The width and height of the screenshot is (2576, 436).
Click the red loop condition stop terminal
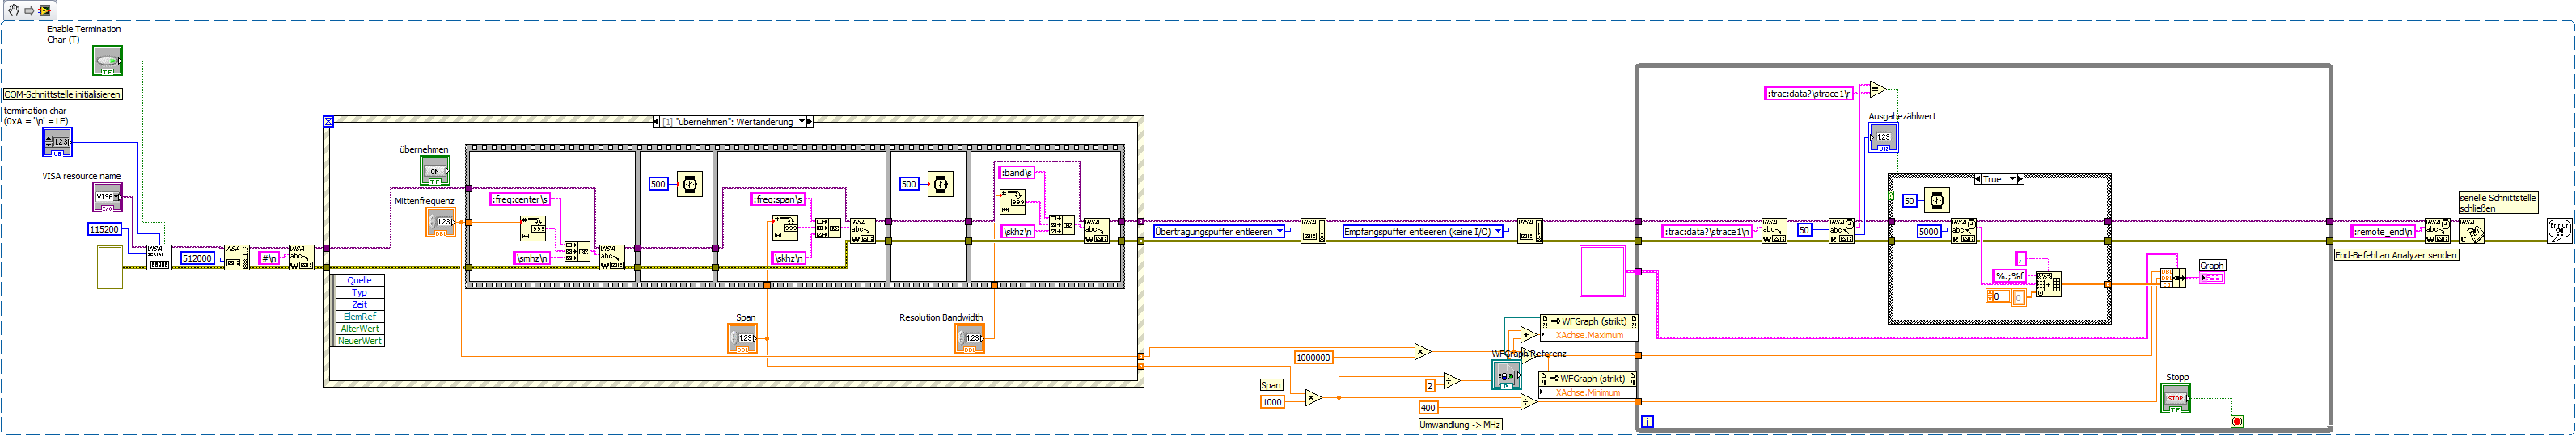2237,422
